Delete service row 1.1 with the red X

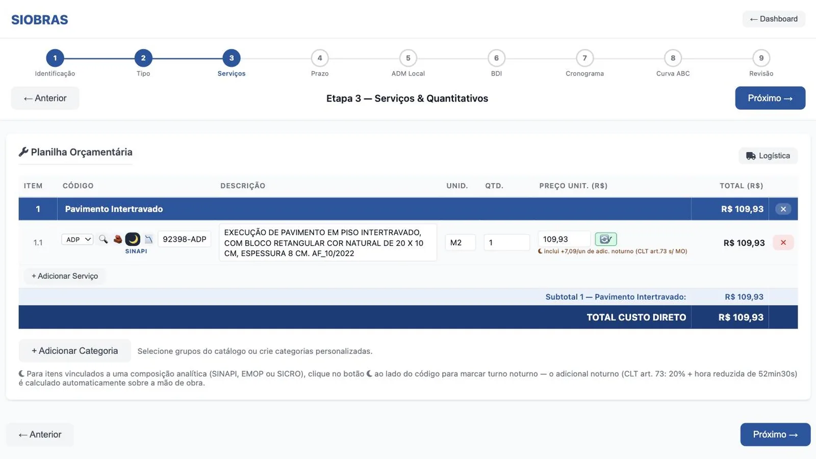(783, 242)
